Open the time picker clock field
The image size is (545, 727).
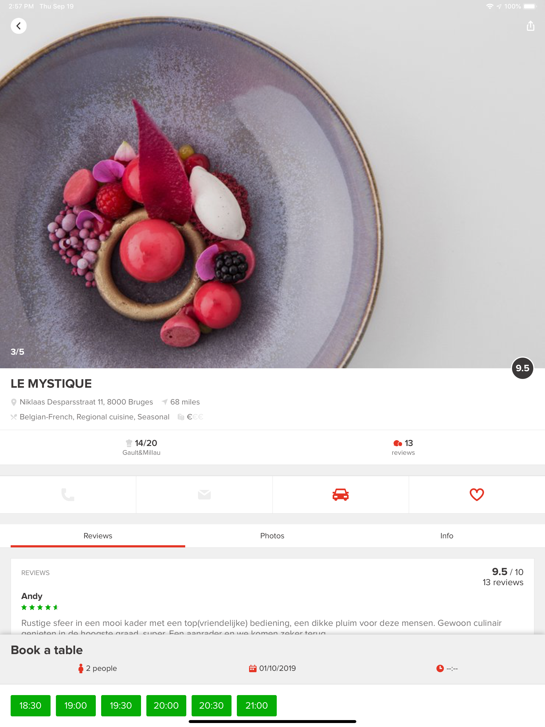coord(447,668)
